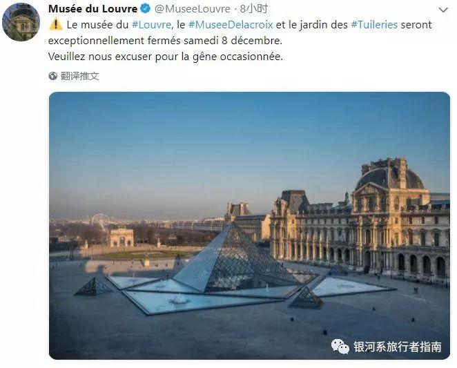The image size is (457, 368).
Task: Open the Louvre courtyard photo
Action: (x=249, y=226)
